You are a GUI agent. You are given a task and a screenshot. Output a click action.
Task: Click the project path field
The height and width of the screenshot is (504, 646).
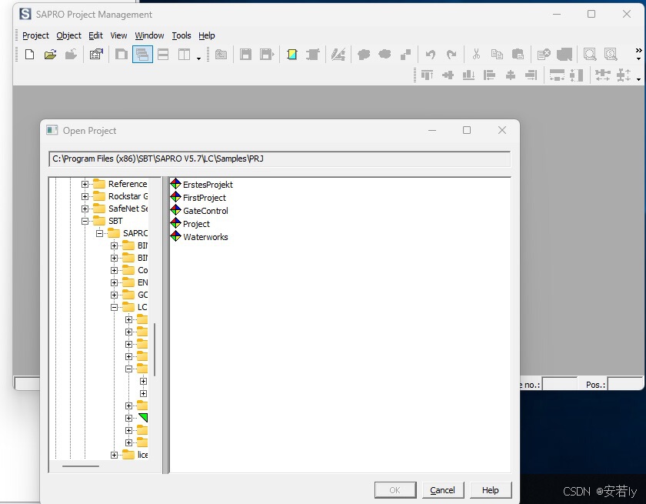pos(279,159)
